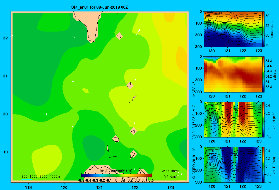Click the height anomaly colorbar
The height and width of the screenshot is (190, 279).
tap(117, 175)
